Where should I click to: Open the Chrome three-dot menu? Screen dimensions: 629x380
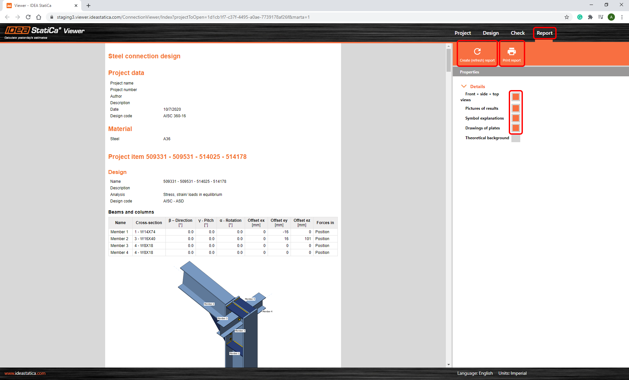(x=622, y=17)
